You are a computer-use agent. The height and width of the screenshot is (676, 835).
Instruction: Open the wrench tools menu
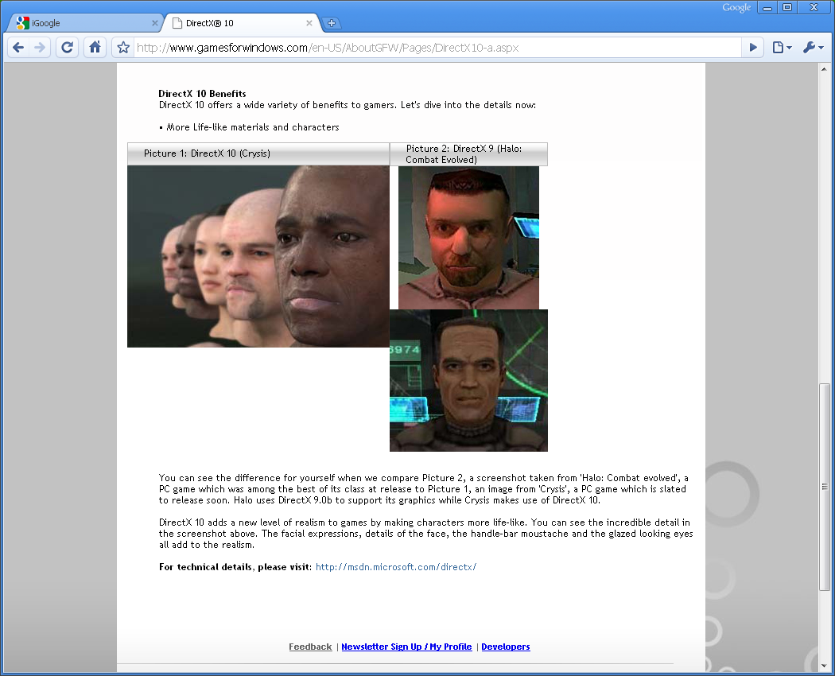[x=814, y=48]
